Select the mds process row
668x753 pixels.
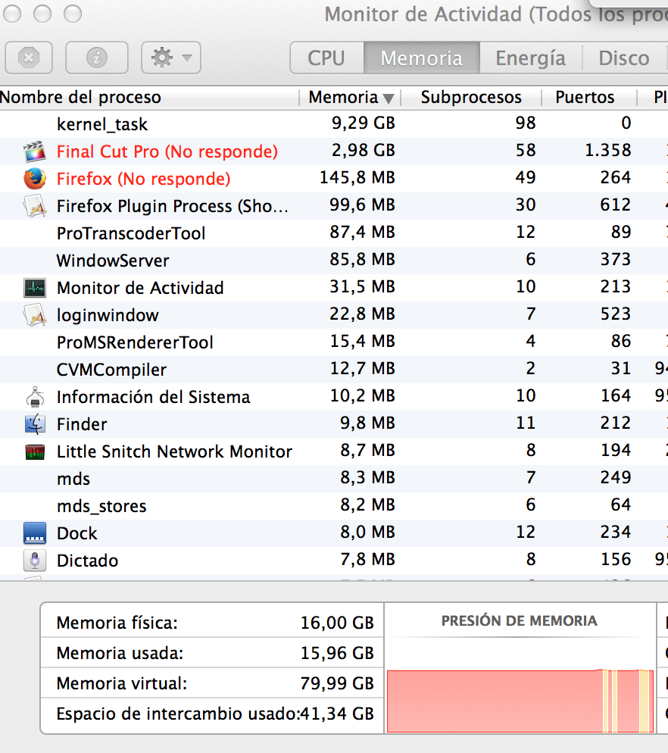pos(334,479)
